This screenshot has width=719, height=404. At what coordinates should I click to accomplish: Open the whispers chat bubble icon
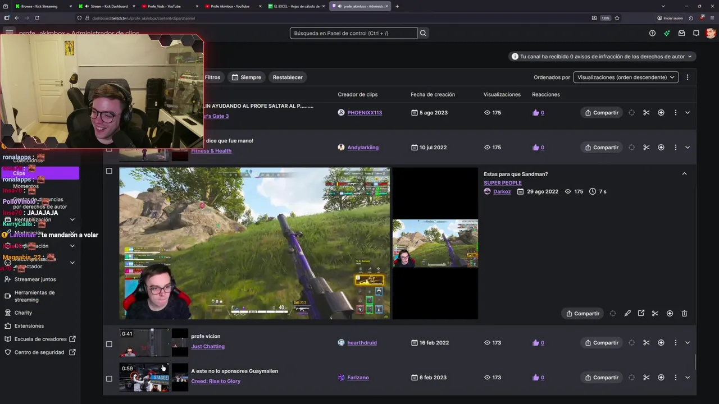pos(696,33)
